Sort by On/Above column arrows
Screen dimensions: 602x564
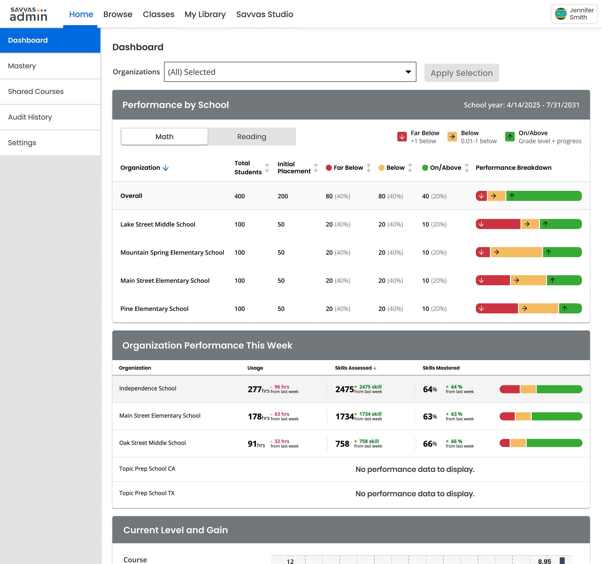click(x=467, y=168)
